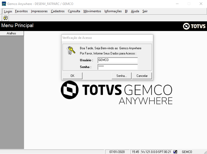The height and width of the screenshot is (154, 207).
Task: Click the keys icon in access dialog
Action: click(x=71, y=51)
